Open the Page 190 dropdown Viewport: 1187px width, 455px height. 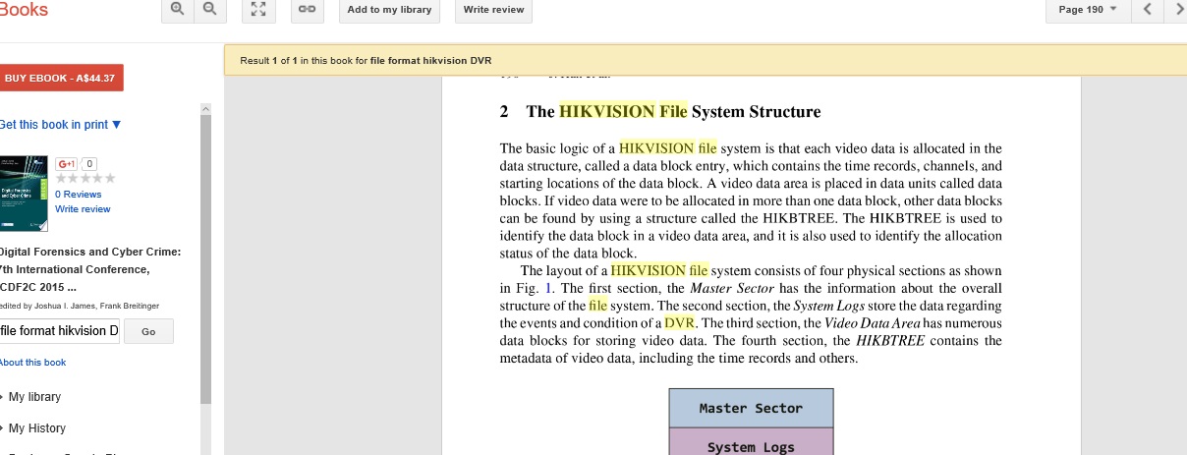click(1088, 9)
